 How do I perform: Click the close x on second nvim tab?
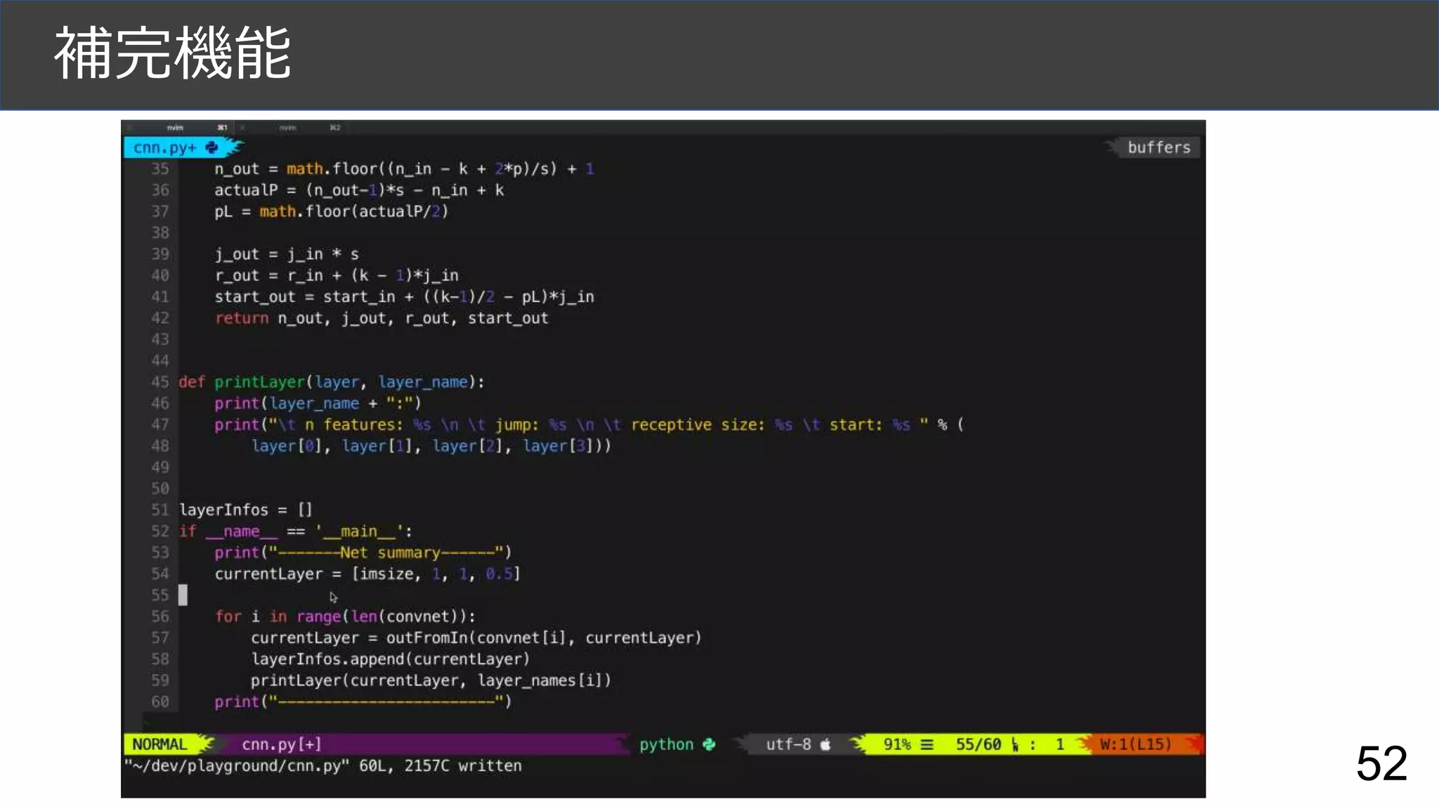coord(242,128)
